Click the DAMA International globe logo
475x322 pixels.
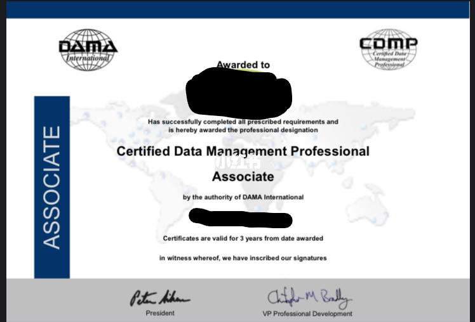88,50
